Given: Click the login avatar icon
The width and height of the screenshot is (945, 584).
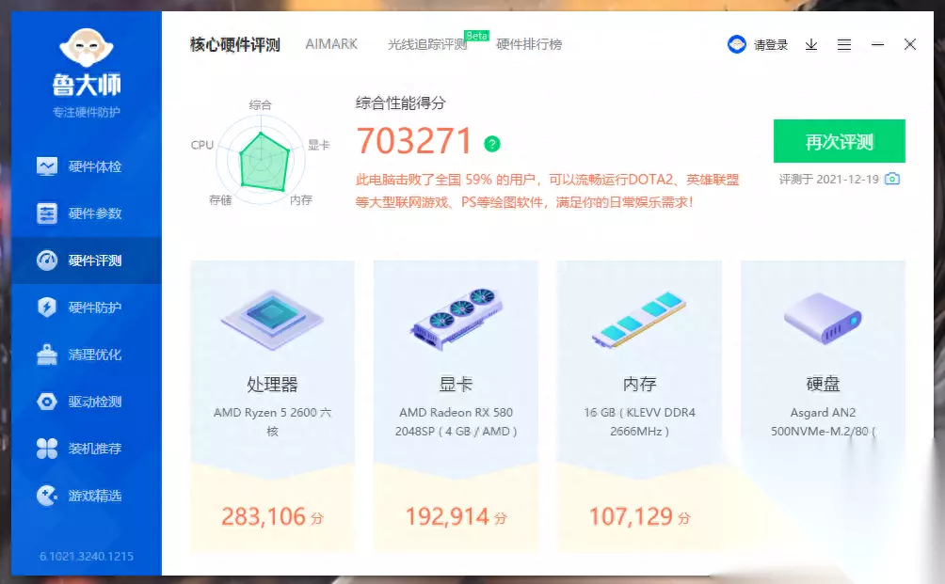Looking at the screenshot, I should pos(736,44).
